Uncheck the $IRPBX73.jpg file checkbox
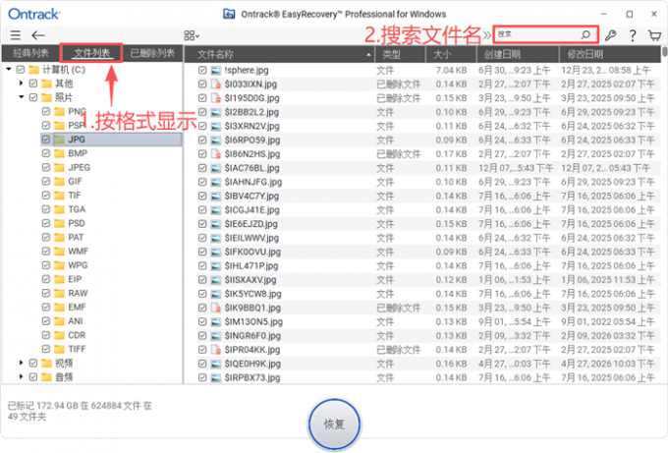This screenshot has width=668, height=453. [x=202, y=377]
